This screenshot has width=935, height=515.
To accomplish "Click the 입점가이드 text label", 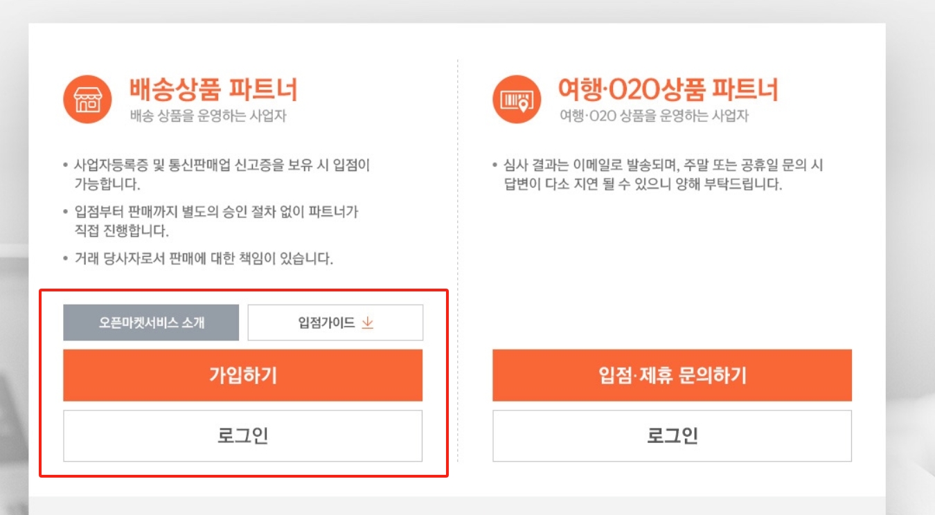I will pyautogui.click(x=326, y=323).
